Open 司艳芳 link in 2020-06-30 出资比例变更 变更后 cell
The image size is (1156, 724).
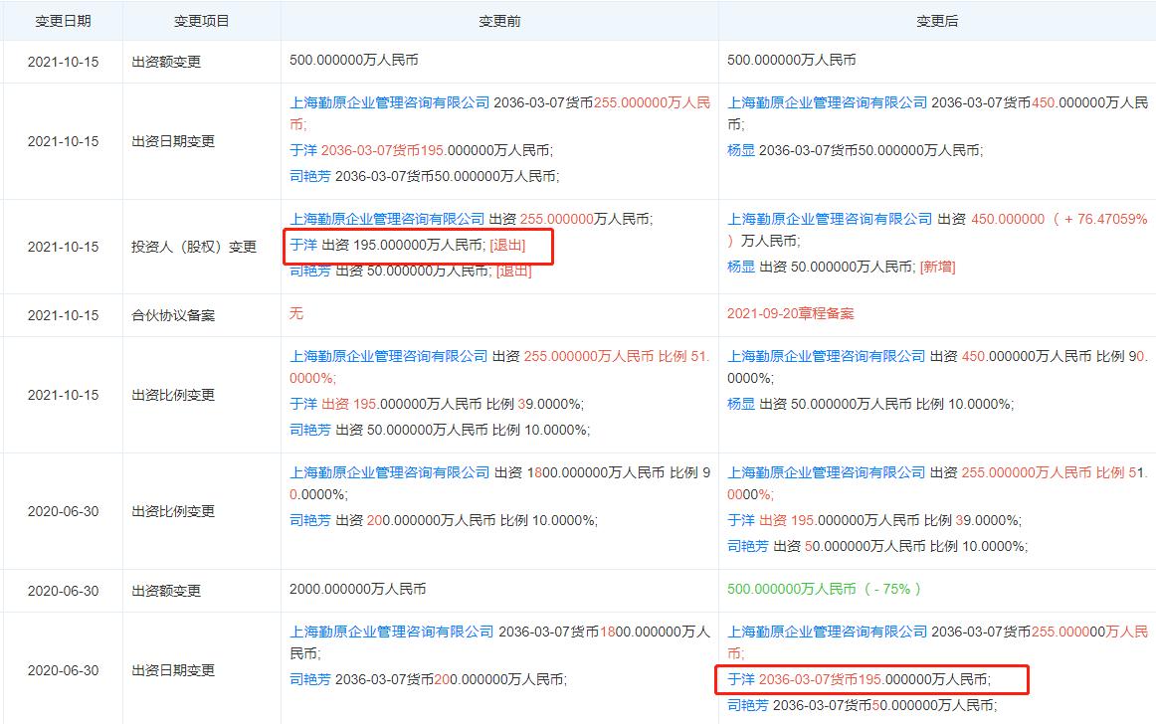(x=747, y=546)
